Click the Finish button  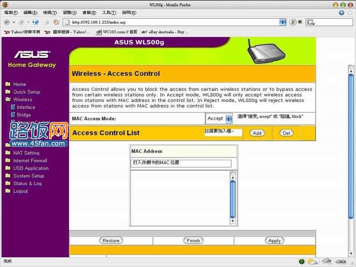[x=193, y=241]
